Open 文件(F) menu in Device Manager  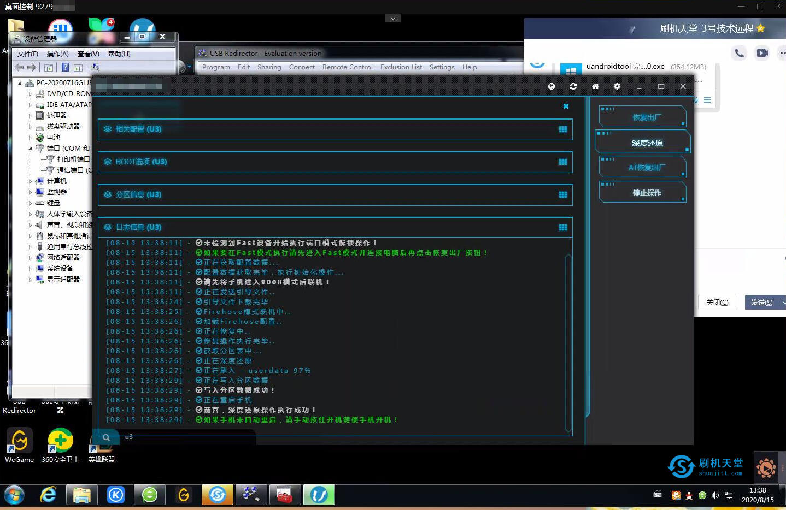pos(28,54)
